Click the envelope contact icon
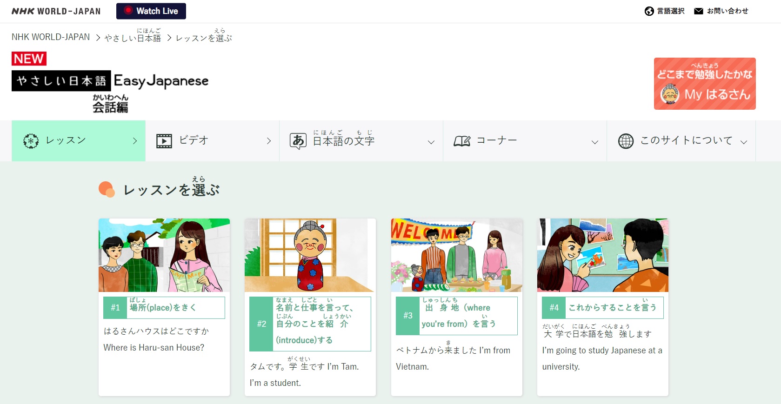This screenshot has height=404, width=781. (x=698, y=11)
